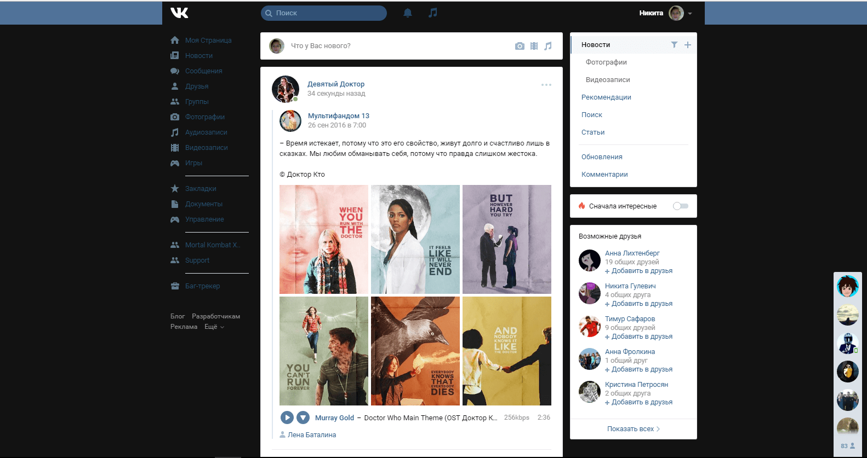Click the news icon beside Новости in sidebar

(175, 55)
